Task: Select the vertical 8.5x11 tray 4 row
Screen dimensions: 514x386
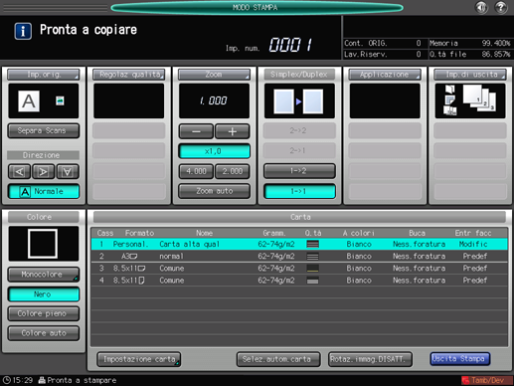Action: (299, 281)
